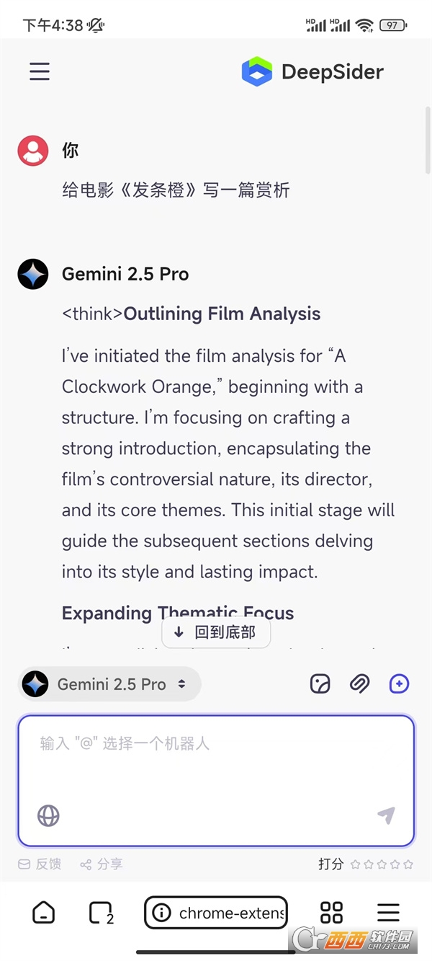Click the chat scrollbar thumb
Image resolution: width=432 pixels, height=961 pixels.
[428, 141]
